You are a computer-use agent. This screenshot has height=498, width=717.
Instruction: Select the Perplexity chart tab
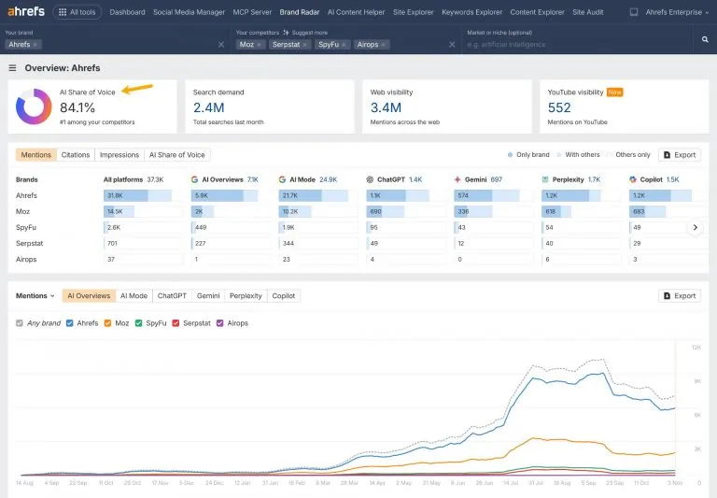click(x=246, y=295)
